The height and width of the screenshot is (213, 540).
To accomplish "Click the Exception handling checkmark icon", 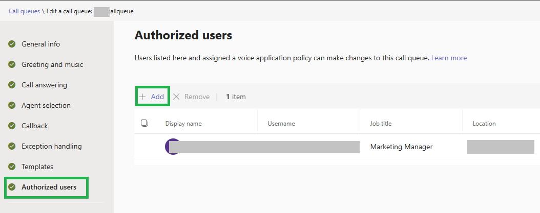I will point(12,147).
